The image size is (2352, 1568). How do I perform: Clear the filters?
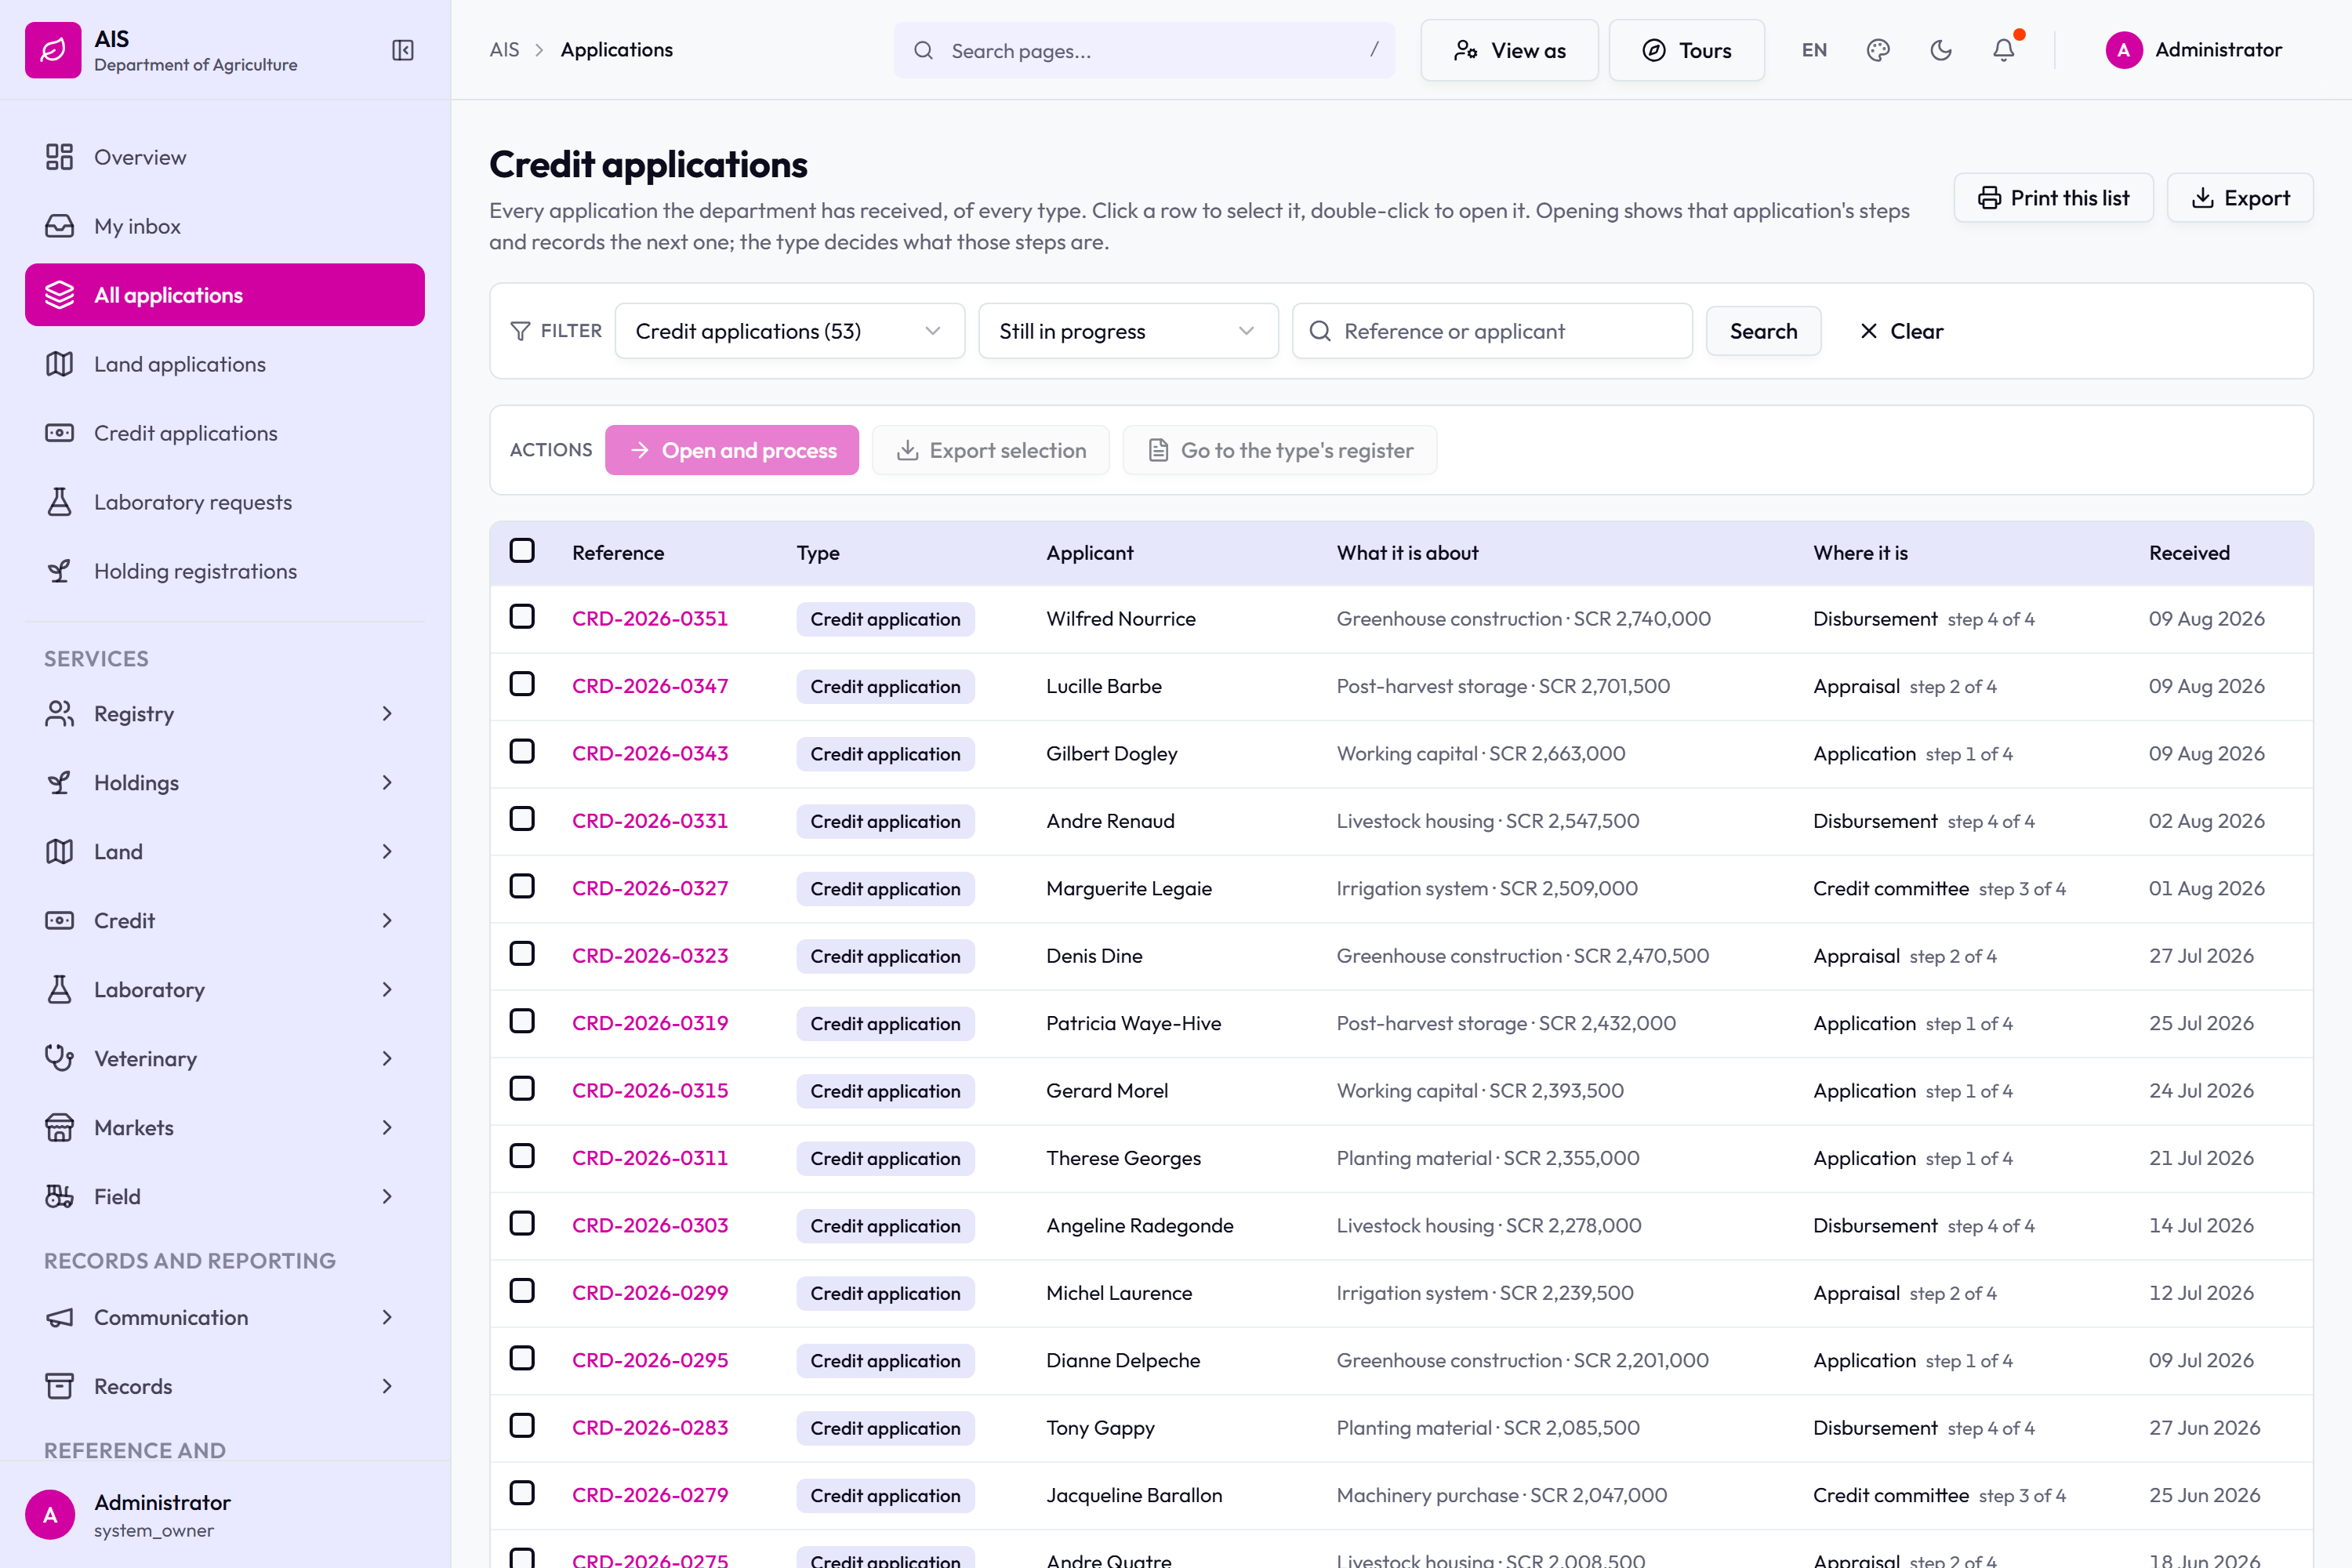pyautogui.click(x=1901, y=331)
